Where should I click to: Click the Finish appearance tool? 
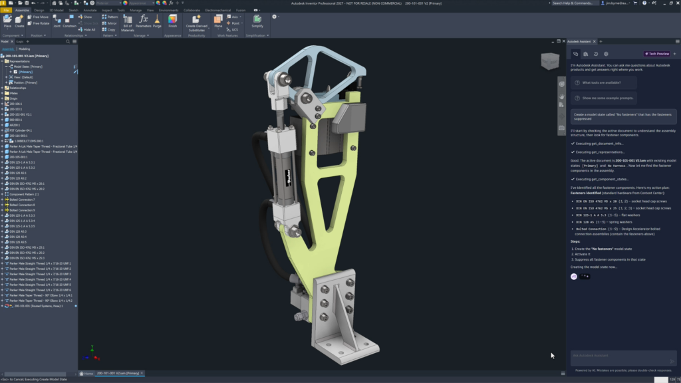click(172, 21)
